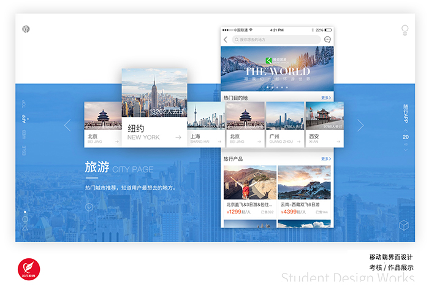Expand 更多 next to 旅行产品
429x295 pixels.
pos(325,159)
